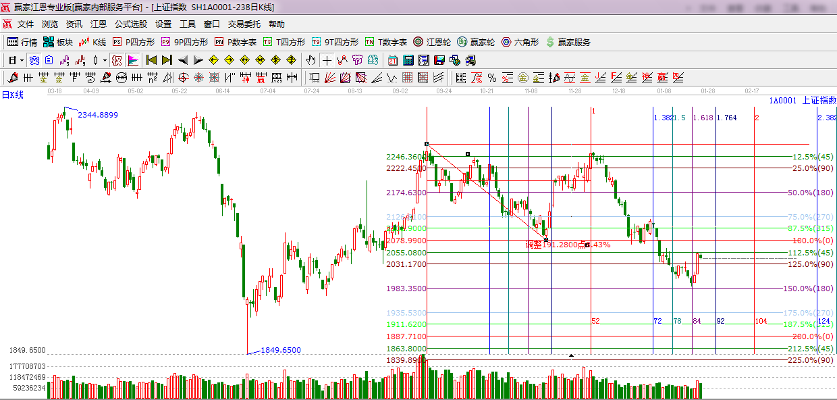
Task: Expand the candlestick style dropdown arrow
Action: pyautogui.click(x=105, y=60)
